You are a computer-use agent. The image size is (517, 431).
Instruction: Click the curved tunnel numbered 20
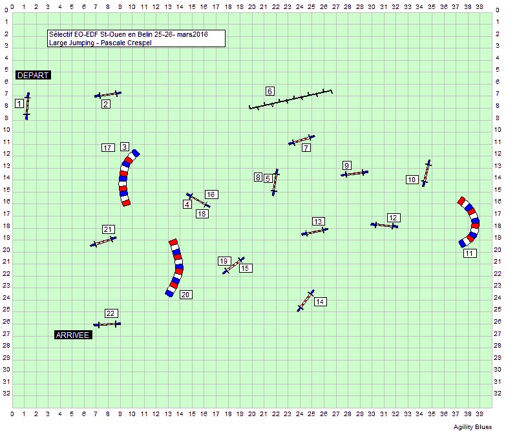176,268
